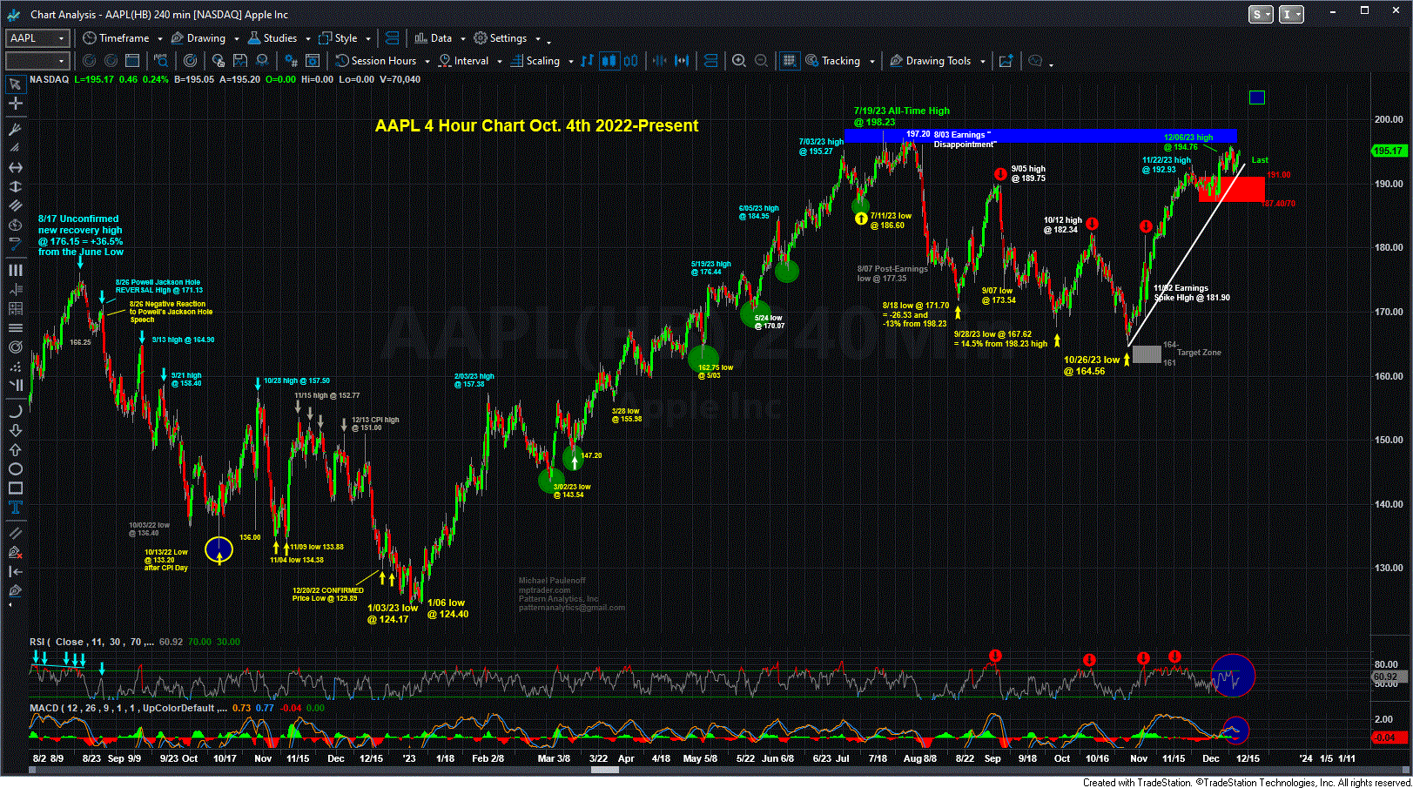Click zoom in magnifier icon

tap(739, 61)
